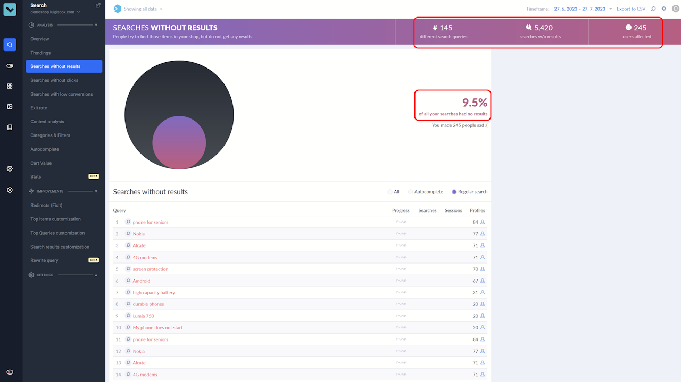Select the Autocomplete radio button
The image size is (681, 382).
[410, 192]
